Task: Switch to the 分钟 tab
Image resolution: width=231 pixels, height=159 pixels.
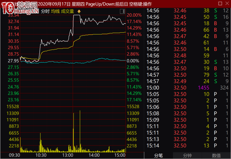Action: click(187, 156)
